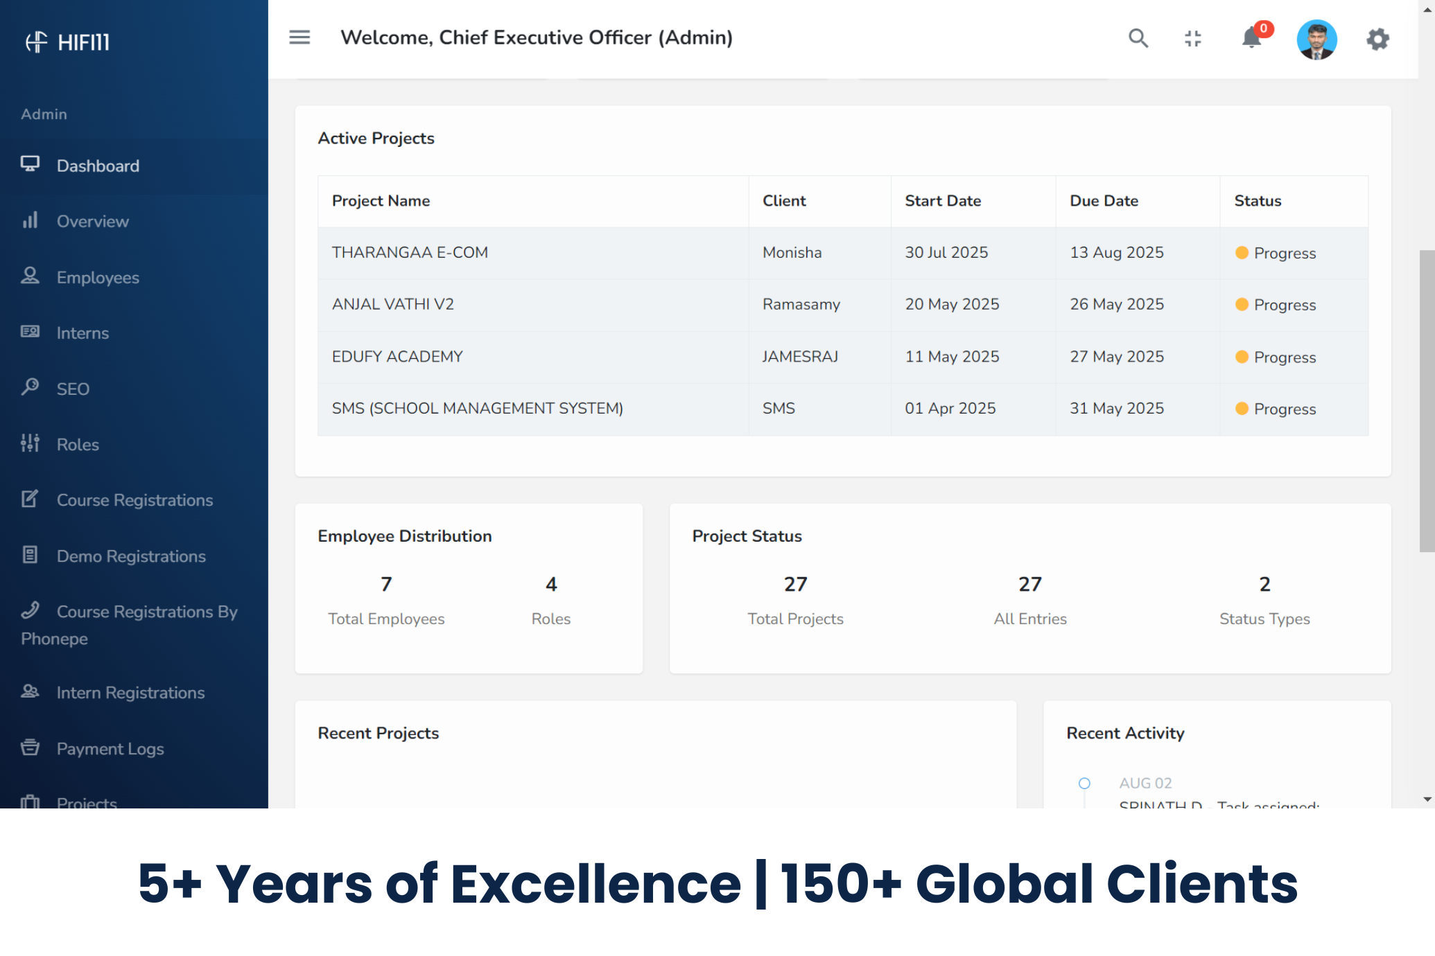
Task: Go to Demo Registrations
Action: click(131, 556)
